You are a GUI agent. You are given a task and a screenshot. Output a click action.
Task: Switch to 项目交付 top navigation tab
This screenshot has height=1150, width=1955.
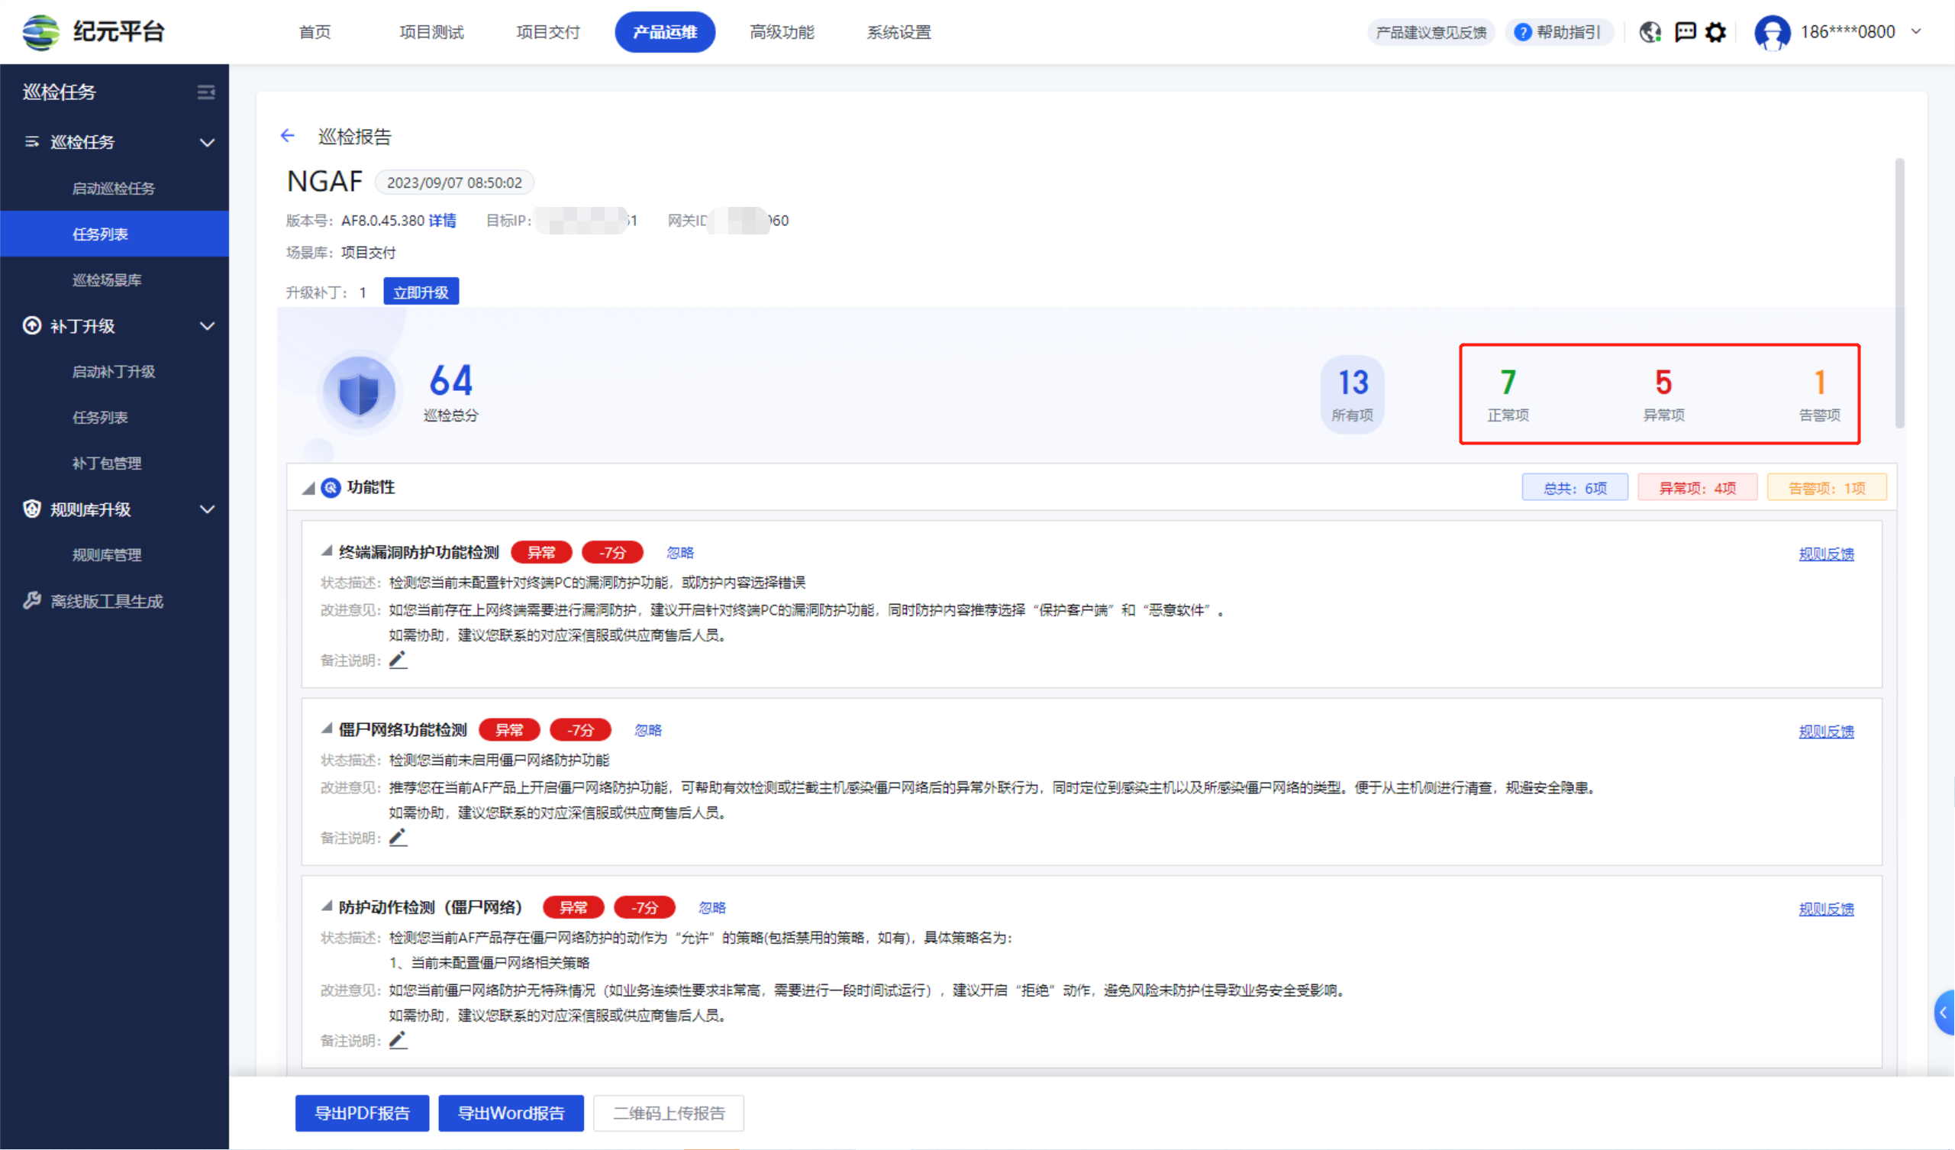click(547, 32)
